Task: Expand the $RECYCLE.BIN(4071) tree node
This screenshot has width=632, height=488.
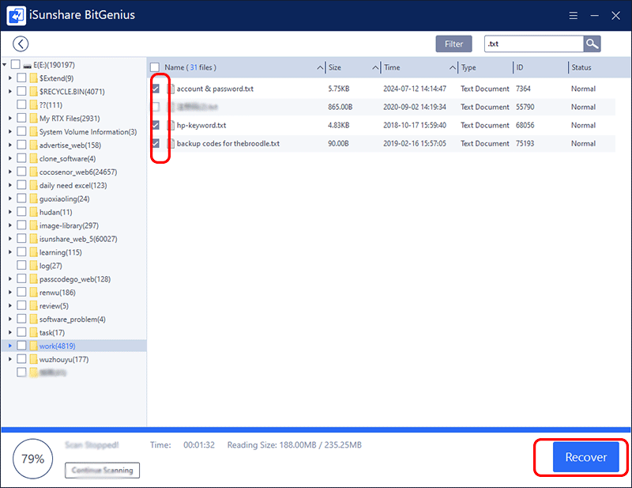Action: (x=9, y=91)
